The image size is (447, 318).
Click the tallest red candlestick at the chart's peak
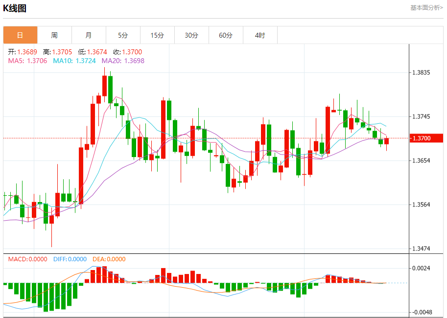click(104, 86)
